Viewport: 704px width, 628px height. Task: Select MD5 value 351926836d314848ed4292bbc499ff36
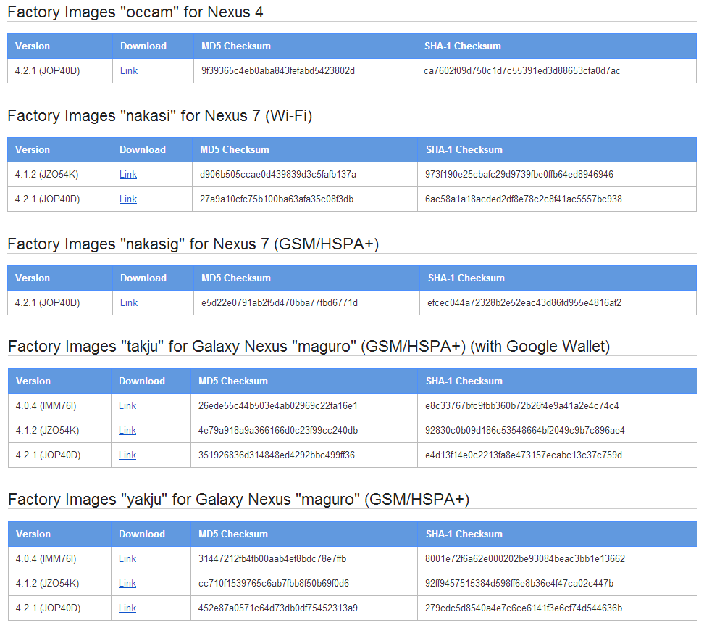pos(277,455)
